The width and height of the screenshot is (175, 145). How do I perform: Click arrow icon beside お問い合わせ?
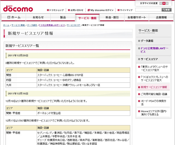[69, 10]
